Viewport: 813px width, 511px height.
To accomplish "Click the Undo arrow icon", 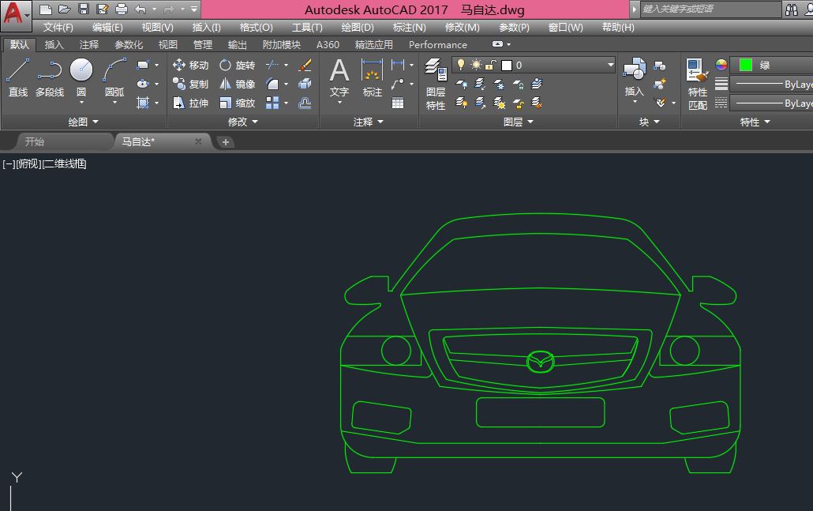I will coord(140,9).
